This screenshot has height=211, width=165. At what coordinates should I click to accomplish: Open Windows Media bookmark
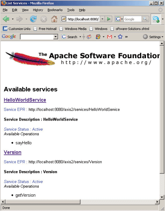[x=73, y=29]
